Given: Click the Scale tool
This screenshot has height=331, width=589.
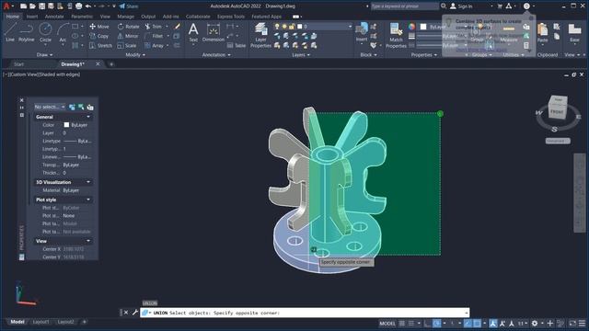Looking at the screenshot, I should coord(127,45).
